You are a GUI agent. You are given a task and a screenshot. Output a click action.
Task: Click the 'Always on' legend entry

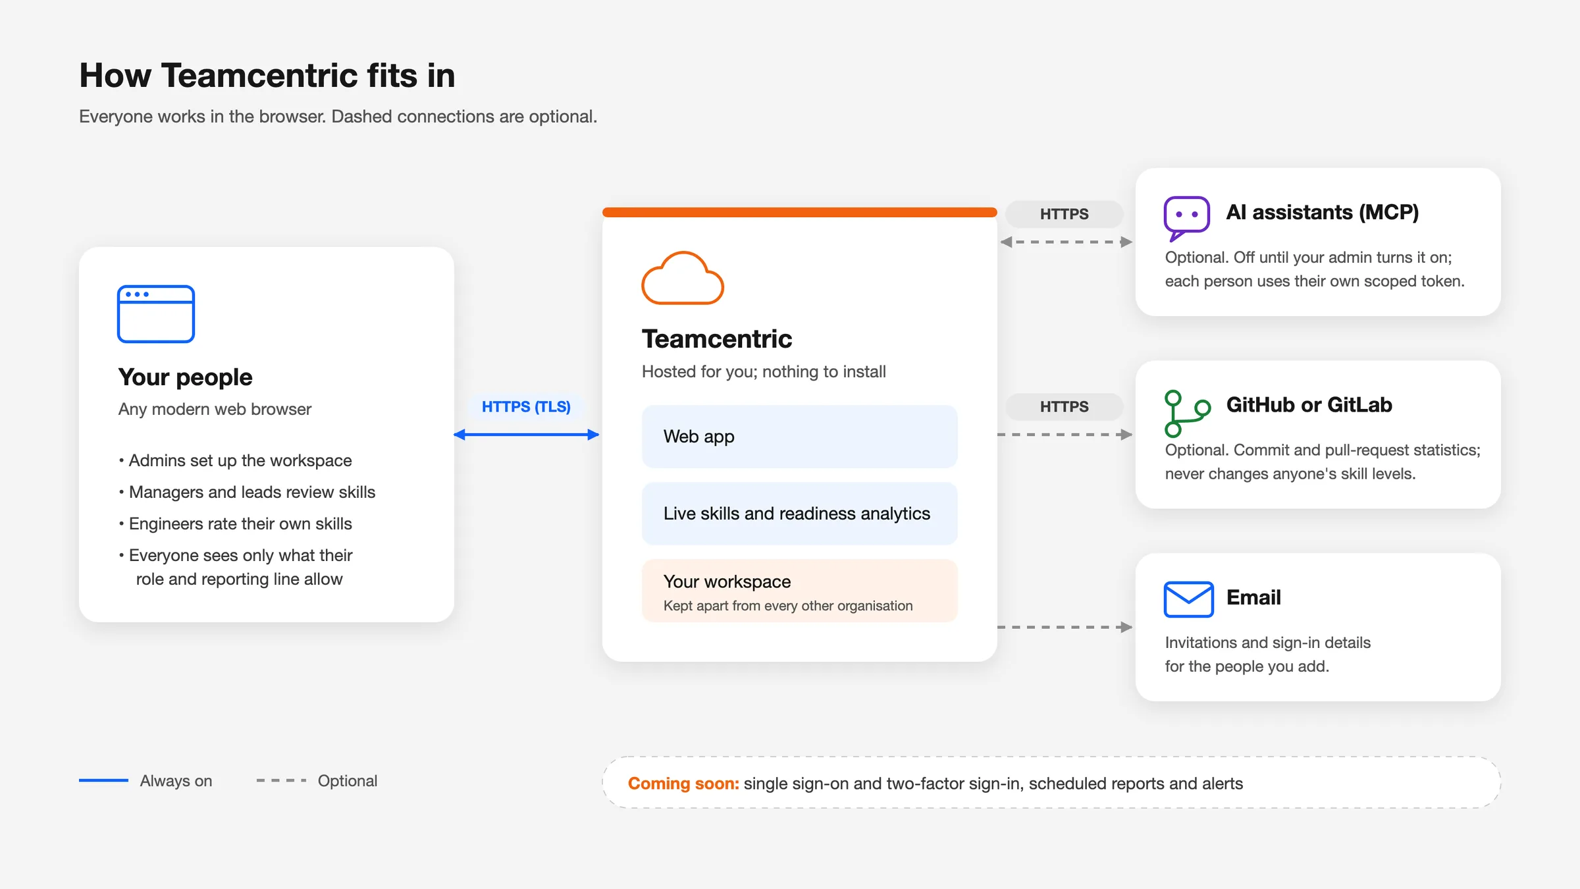[x=145, y=781]
